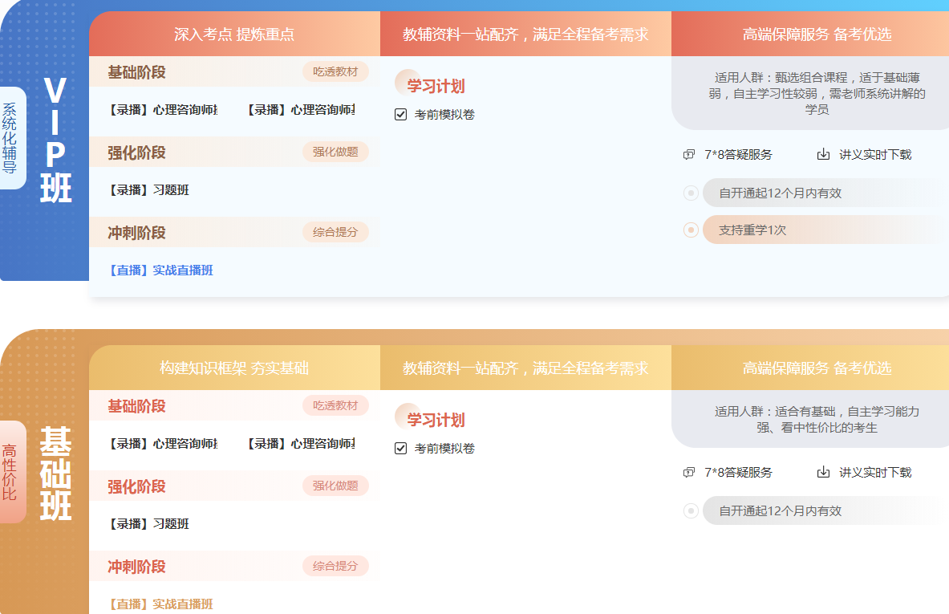Click the 高性价比 side label
Image resolution: width=949 pixels, height=614 pixels.
[x=10, y=472]
